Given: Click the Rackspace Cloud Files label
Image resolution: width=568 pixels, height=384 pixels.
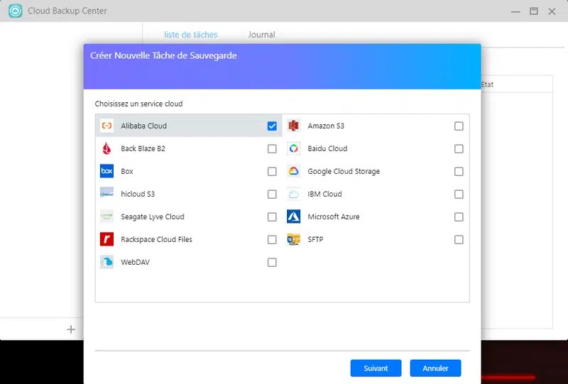Looking at the screenshot, I should pos(156,239).
